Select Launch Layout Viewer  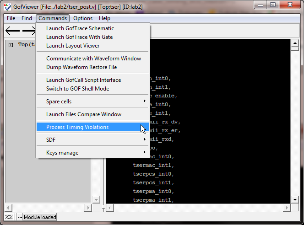(73, 46)
